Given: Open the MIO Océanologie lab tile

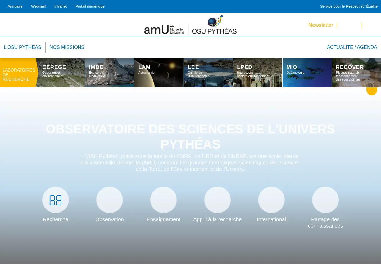Looking at the screenshot, I should coord(307,73).
